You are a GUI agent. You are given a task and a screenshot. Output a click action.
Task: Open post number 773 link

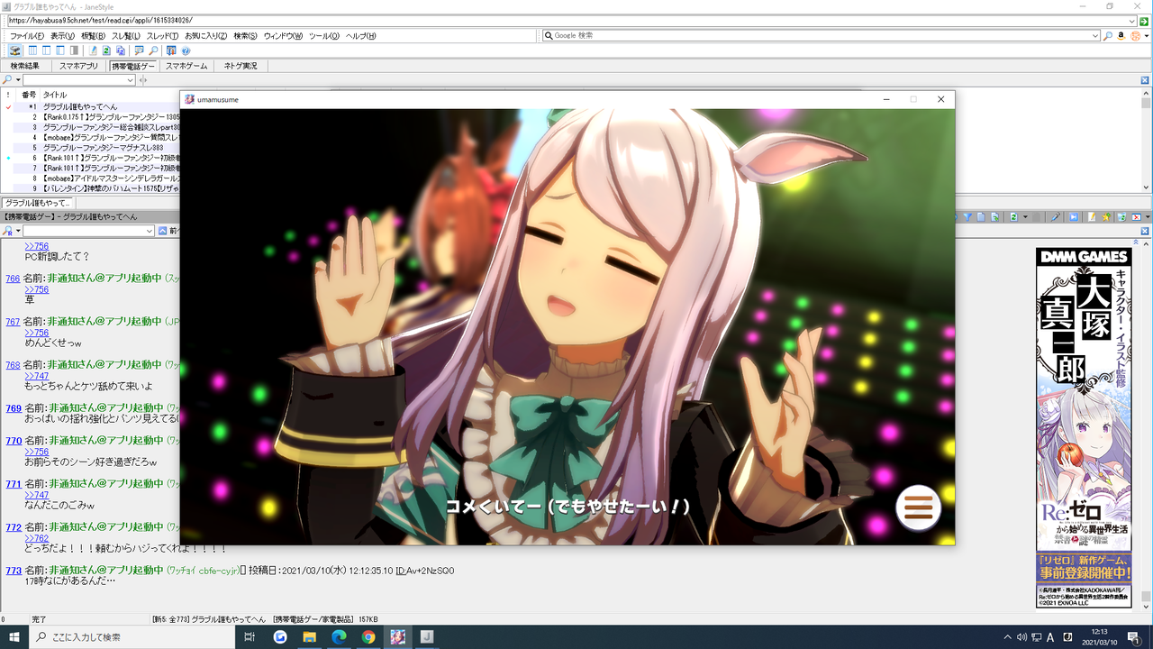[x=13, y=571]
